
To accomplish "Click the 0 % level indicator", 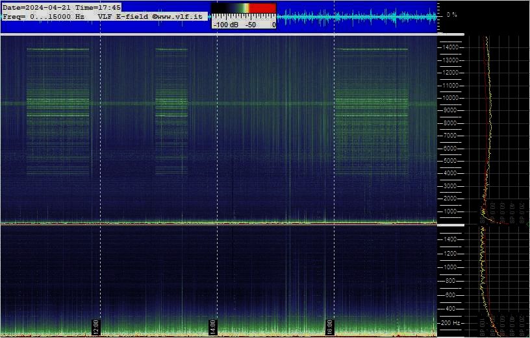I will [452, 15].
